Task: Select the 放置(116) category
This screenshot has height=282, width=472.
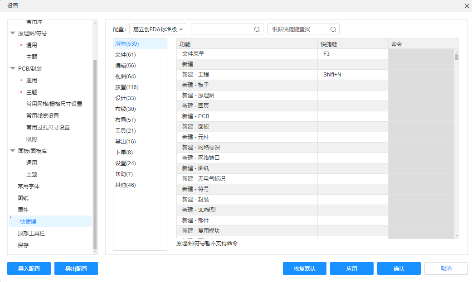Action: (x=127, y=87)
